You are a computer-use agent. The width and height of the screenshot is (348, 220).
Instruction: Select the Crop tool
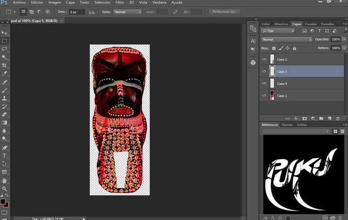point(4,65)
